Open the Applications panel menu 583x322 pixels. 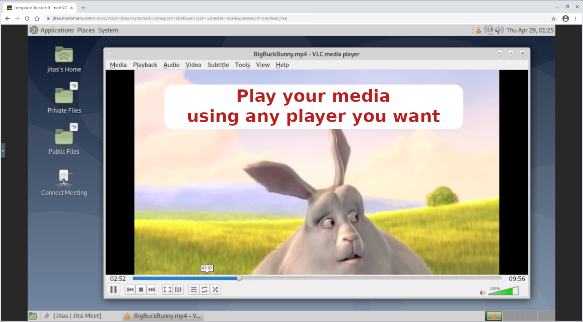pos(57,30)
